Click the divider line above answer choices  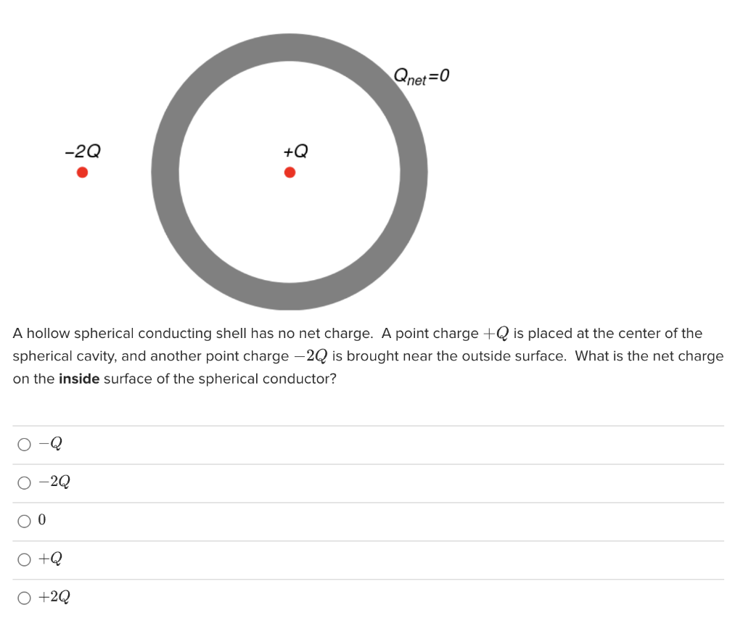pyautogui.click(x=363, y=426)
